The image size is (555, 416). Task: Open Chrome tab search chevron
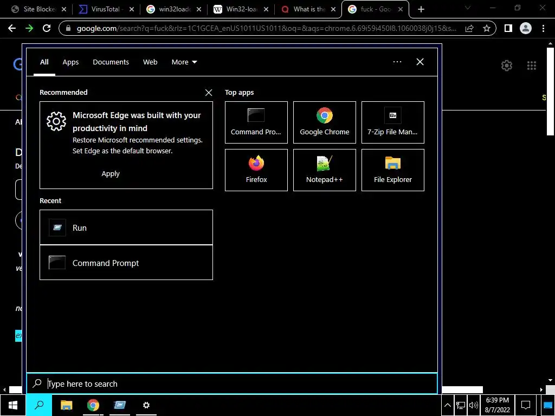click(468, 8)
